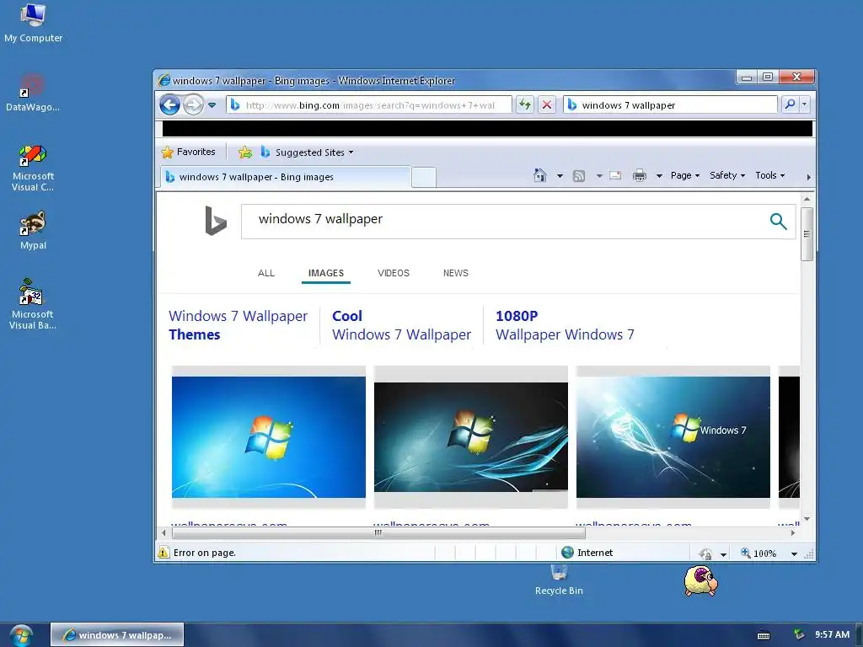863x647 pixels.
Task: Click the IE taskbar button windows 7 wallpap...
Action: pos(117,635)
